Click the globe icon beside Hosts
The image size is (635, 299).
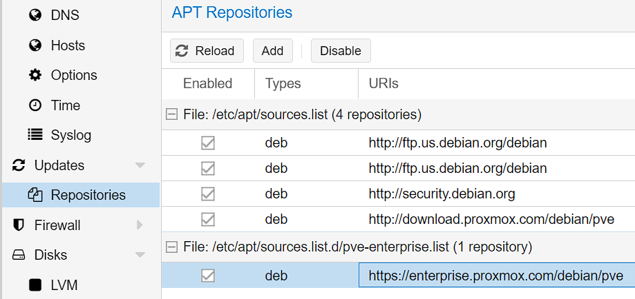click(x=35, y=45)
